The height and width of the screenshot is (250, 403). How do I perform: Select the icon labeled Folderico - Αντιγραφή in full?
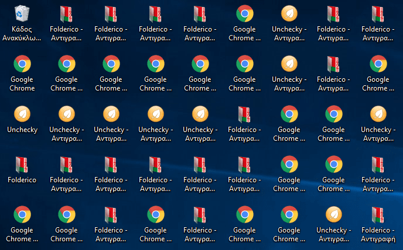(378, 214)
